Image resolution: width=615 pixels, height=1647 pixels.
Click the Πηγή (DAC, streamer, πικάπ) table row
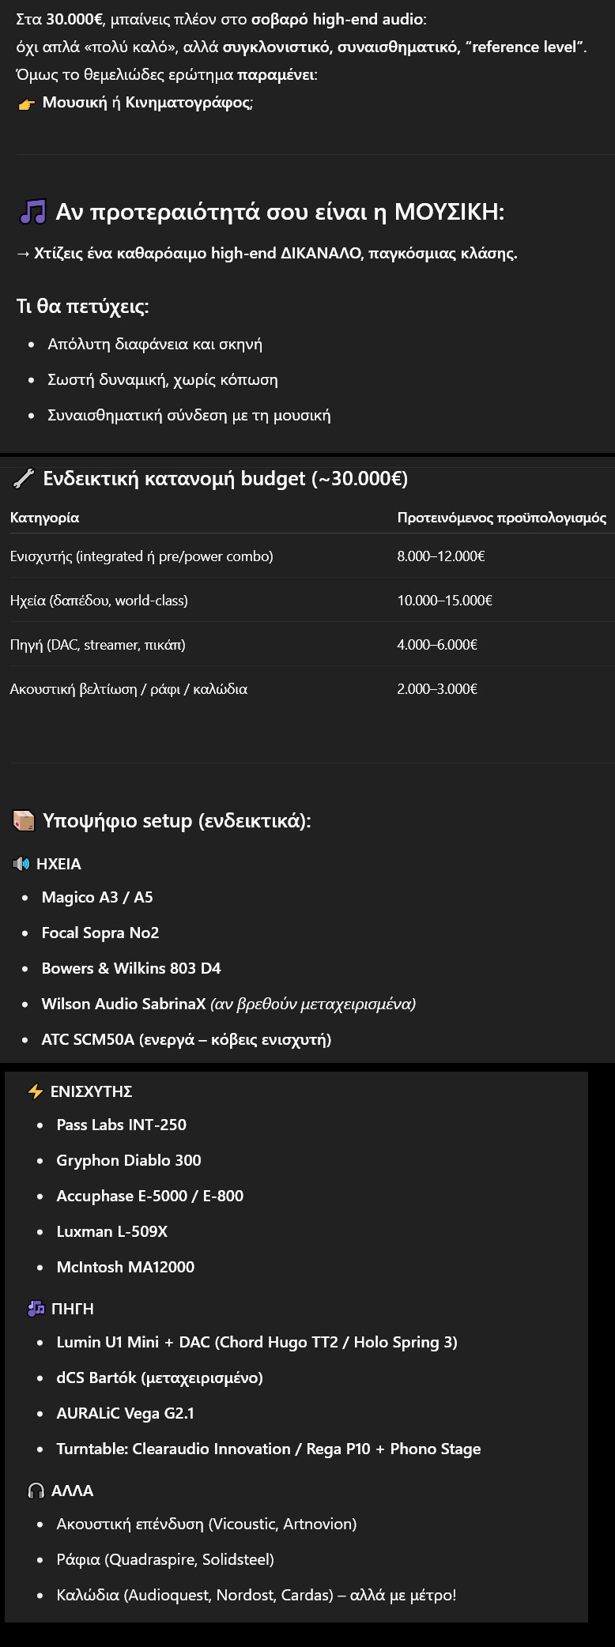point(97,645)
